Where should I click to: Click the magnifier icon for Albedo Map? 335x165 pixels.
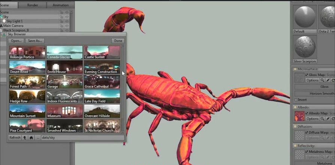click(x=322, y=119)
